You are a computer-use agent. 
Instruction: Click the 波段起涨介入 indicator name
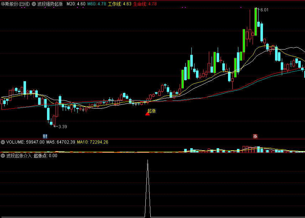click(19, 156)
